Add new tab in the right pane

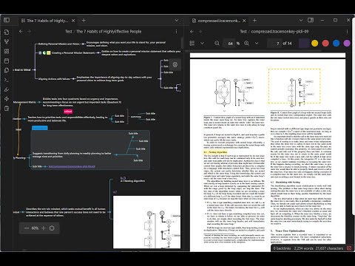point(254,21)
